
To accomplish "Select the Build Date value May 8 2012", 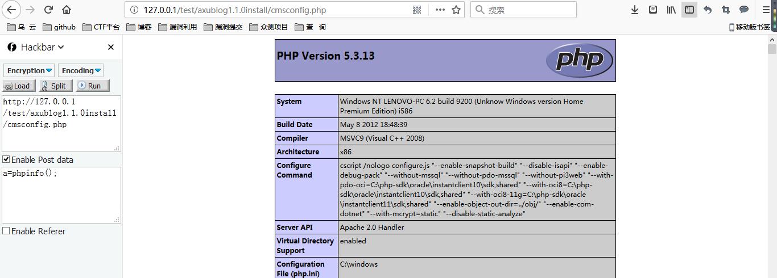I will pos(374,124).
